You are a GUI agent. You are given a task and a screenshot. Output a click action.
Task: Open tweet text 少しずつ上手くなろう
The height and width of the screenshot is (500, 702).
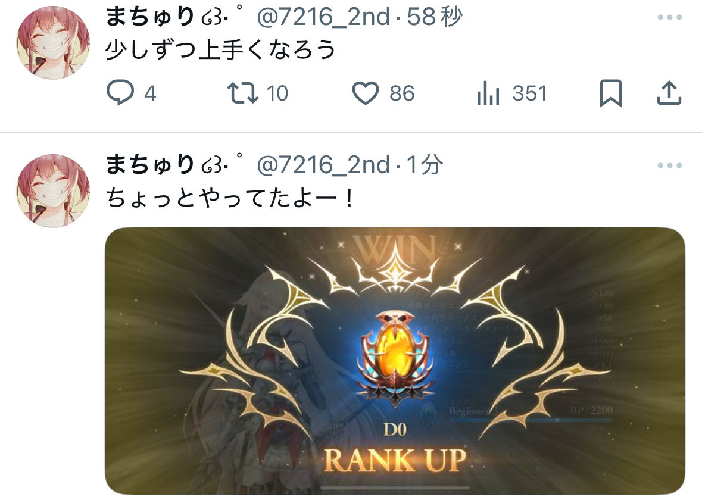[220, 49]
